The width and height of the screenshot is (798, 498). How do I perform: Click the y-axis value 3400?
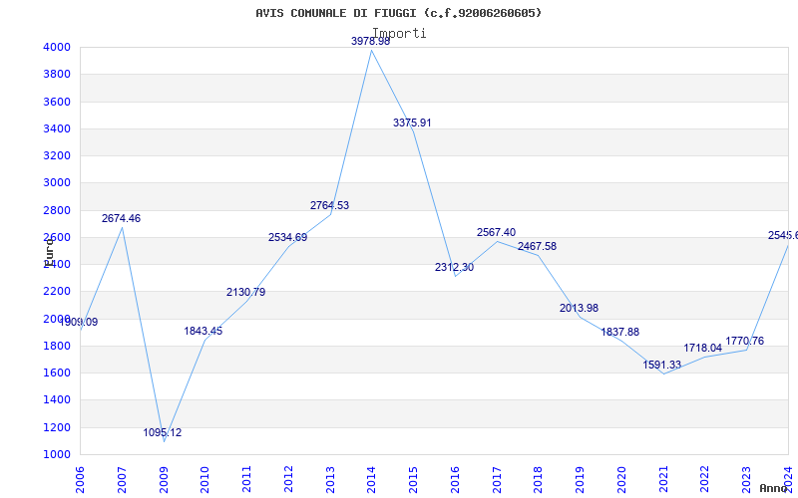(x=57, y=128)
